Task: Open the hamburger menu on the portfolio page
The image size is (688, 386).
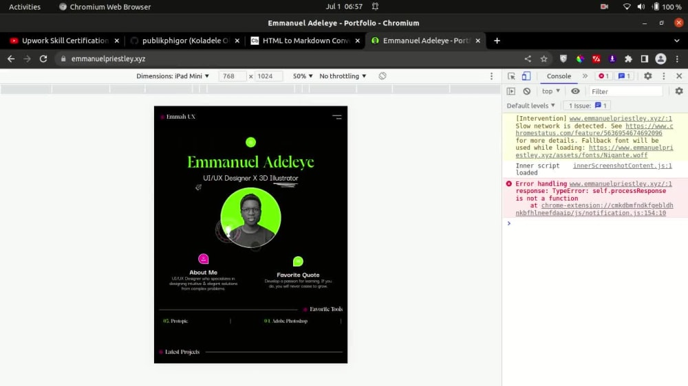Action: click(x=337, y=117)
